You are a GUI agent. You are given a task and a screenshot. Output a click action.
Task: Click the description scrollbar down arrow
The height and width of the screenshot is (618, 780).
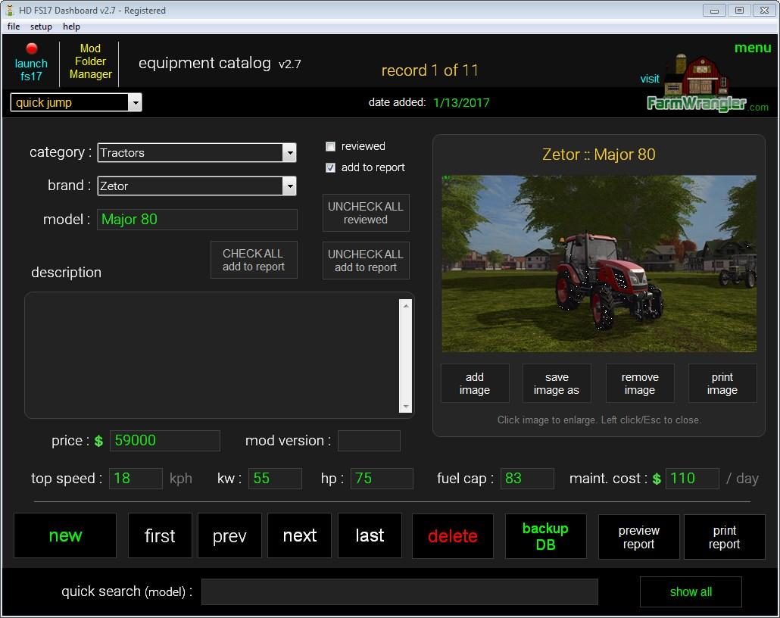click(406, 407)
